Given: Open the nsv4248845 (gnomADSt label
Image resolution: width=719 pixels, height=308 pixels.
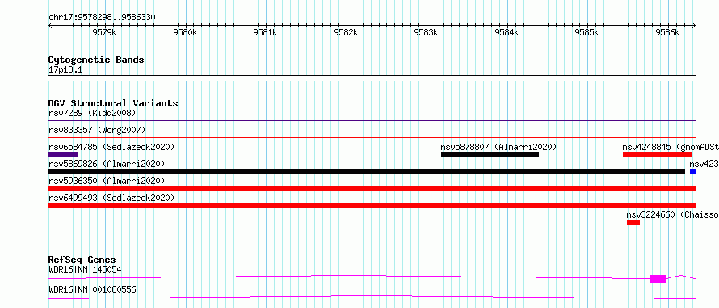Looking at the screenshot, I should pyautogui.click(x=670, y=147).
